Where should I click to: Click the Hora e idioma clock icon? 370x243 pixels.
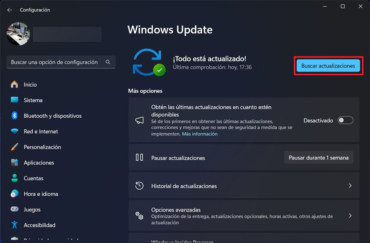[x=14, y=194]
